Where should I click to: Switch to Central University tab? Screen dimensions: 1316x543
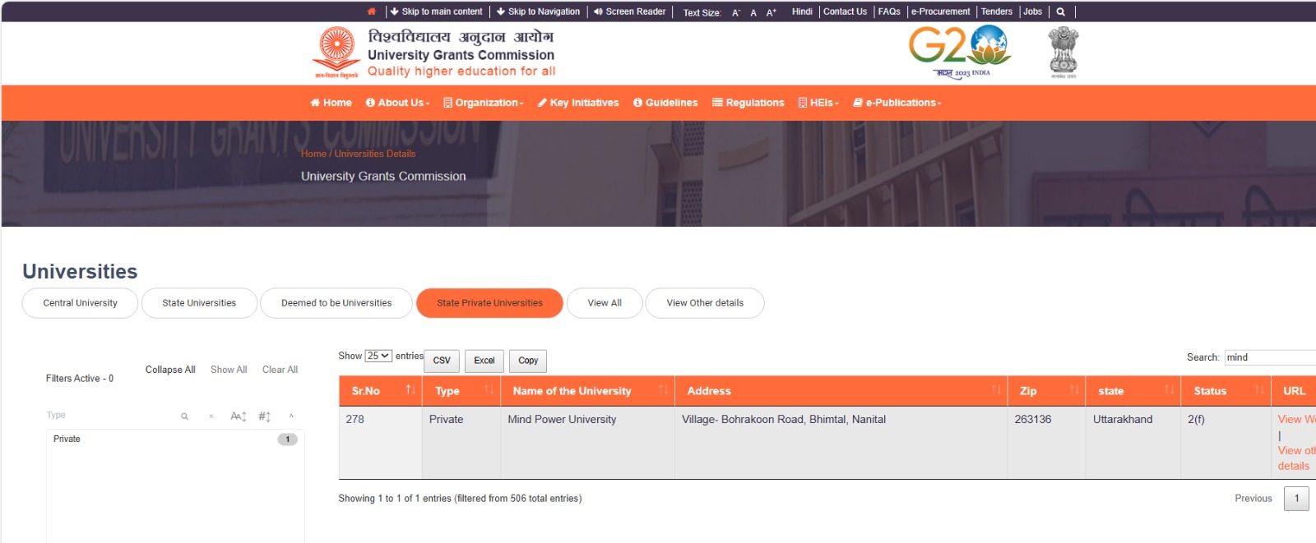coord(80,303)
